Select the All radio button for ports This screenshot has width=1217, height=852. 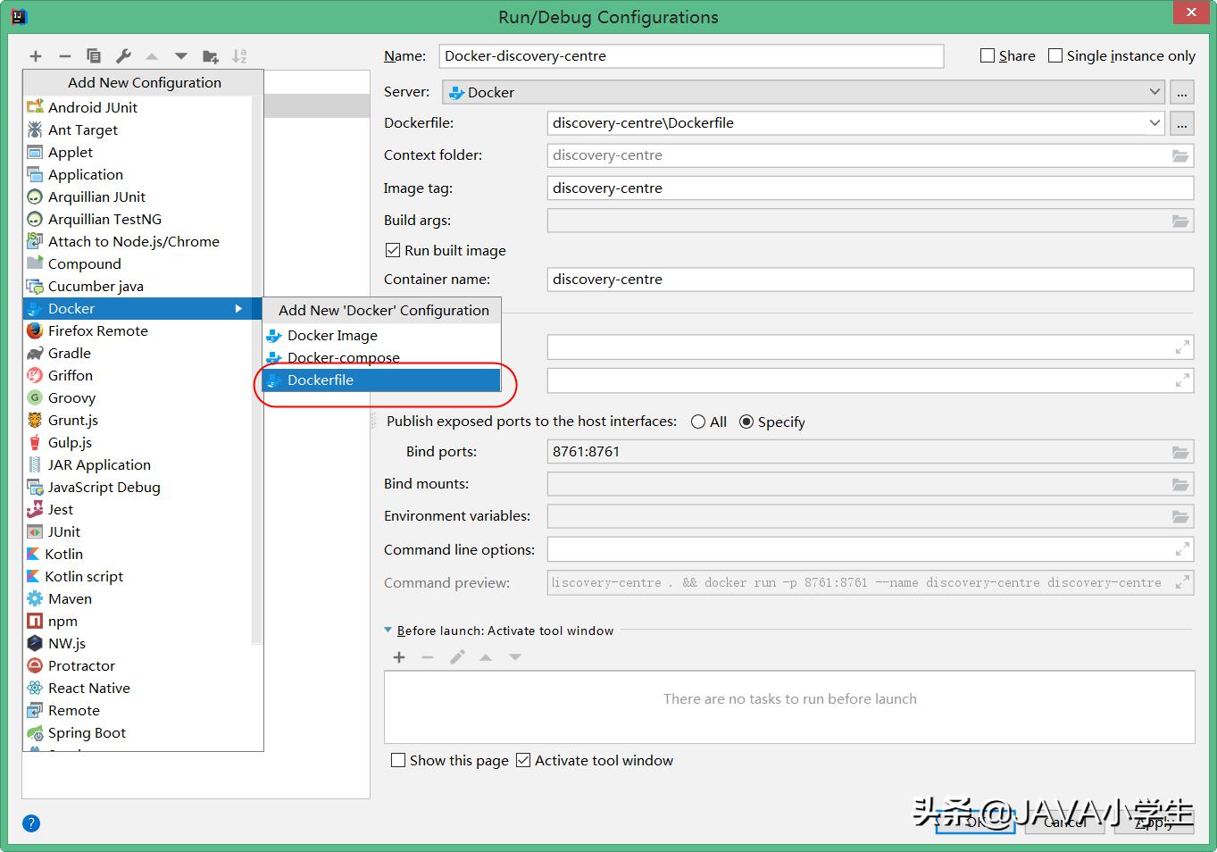[698, 422]
